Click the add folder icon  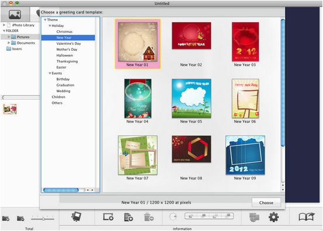point(6,218)
